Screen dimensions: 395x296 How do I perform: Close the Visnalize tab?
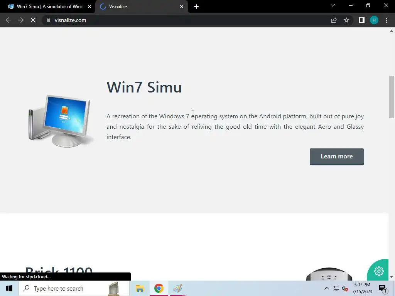tap(182, 7)
